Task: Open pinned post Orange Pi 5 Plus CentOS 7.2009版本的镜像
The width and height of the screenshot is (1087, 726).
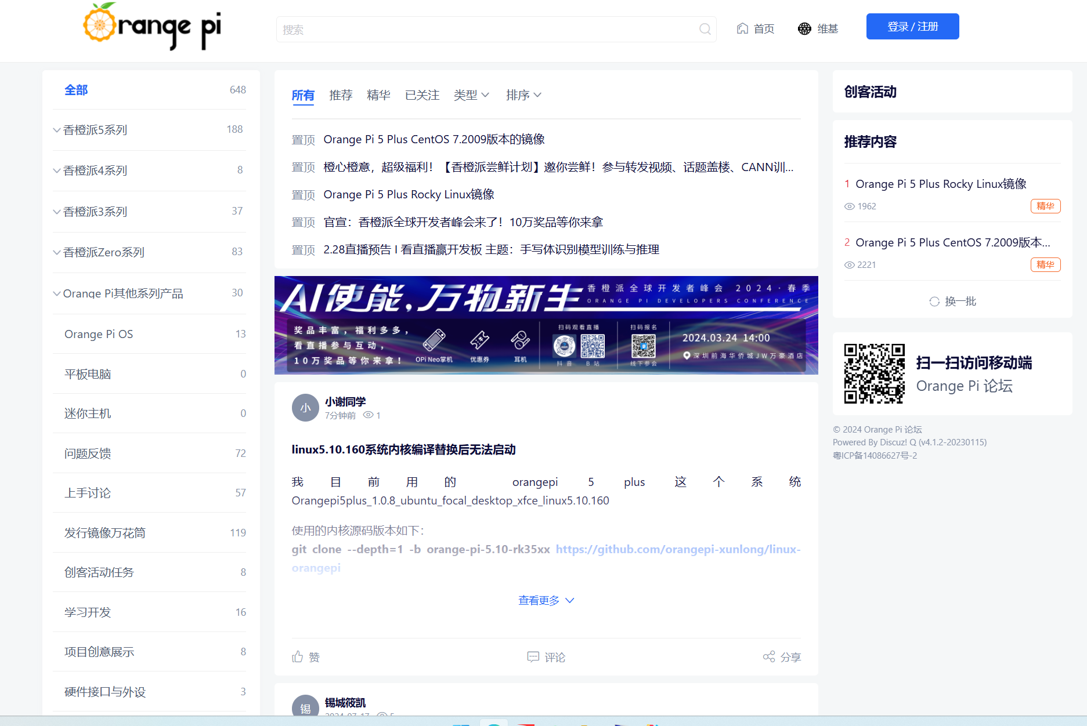Action: click(x=434, y=139)
